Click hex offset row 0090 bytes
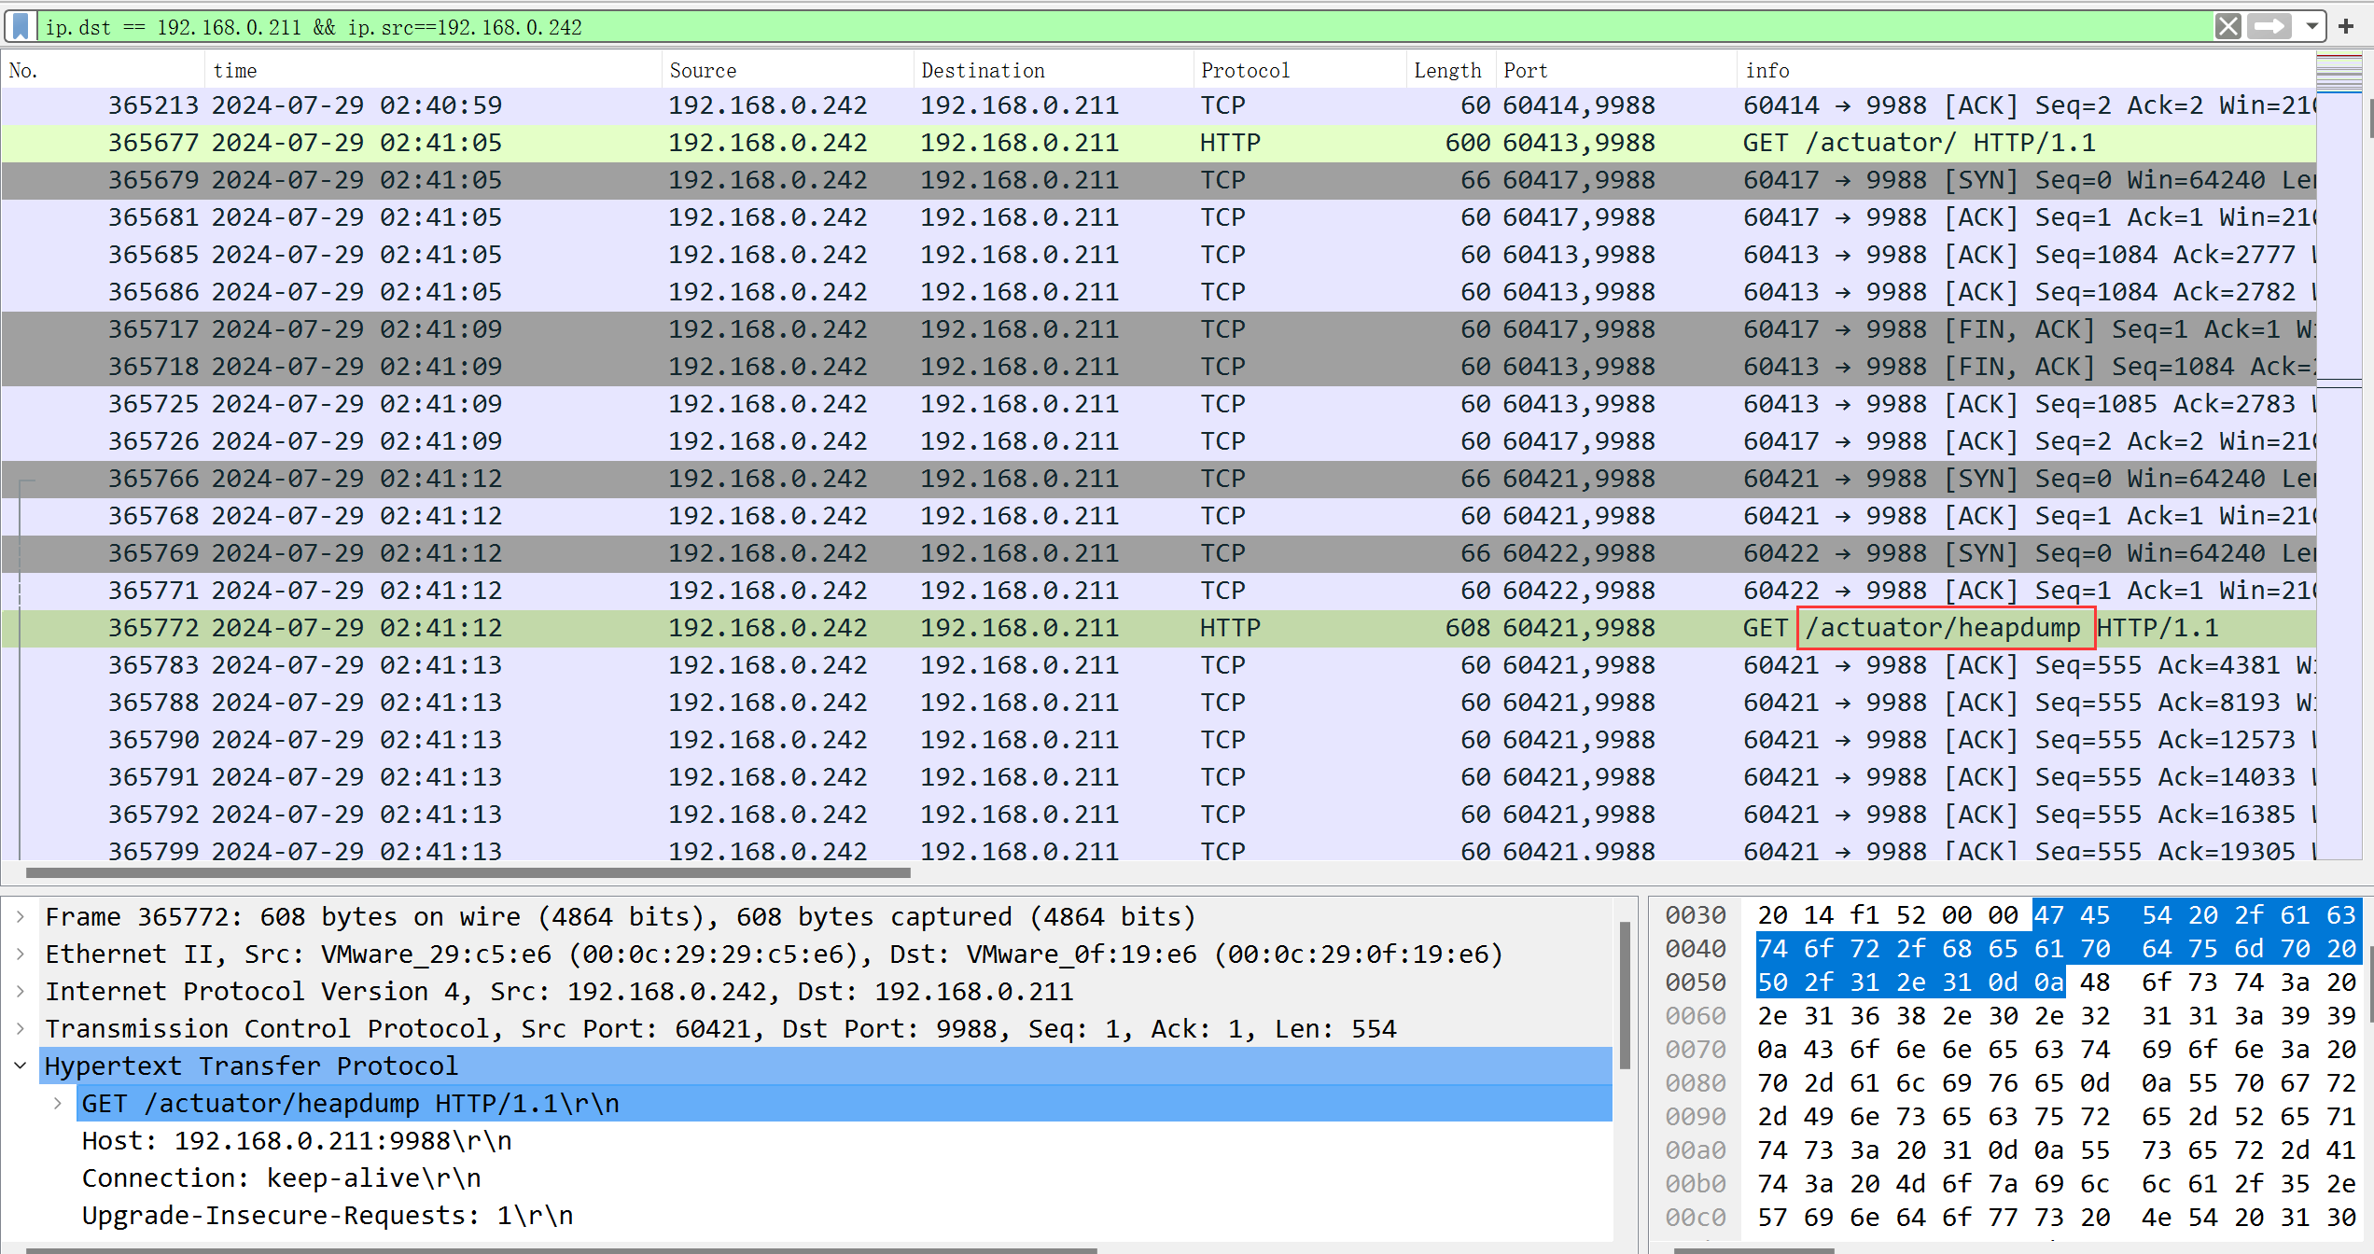 [x=2057, y=1117]
